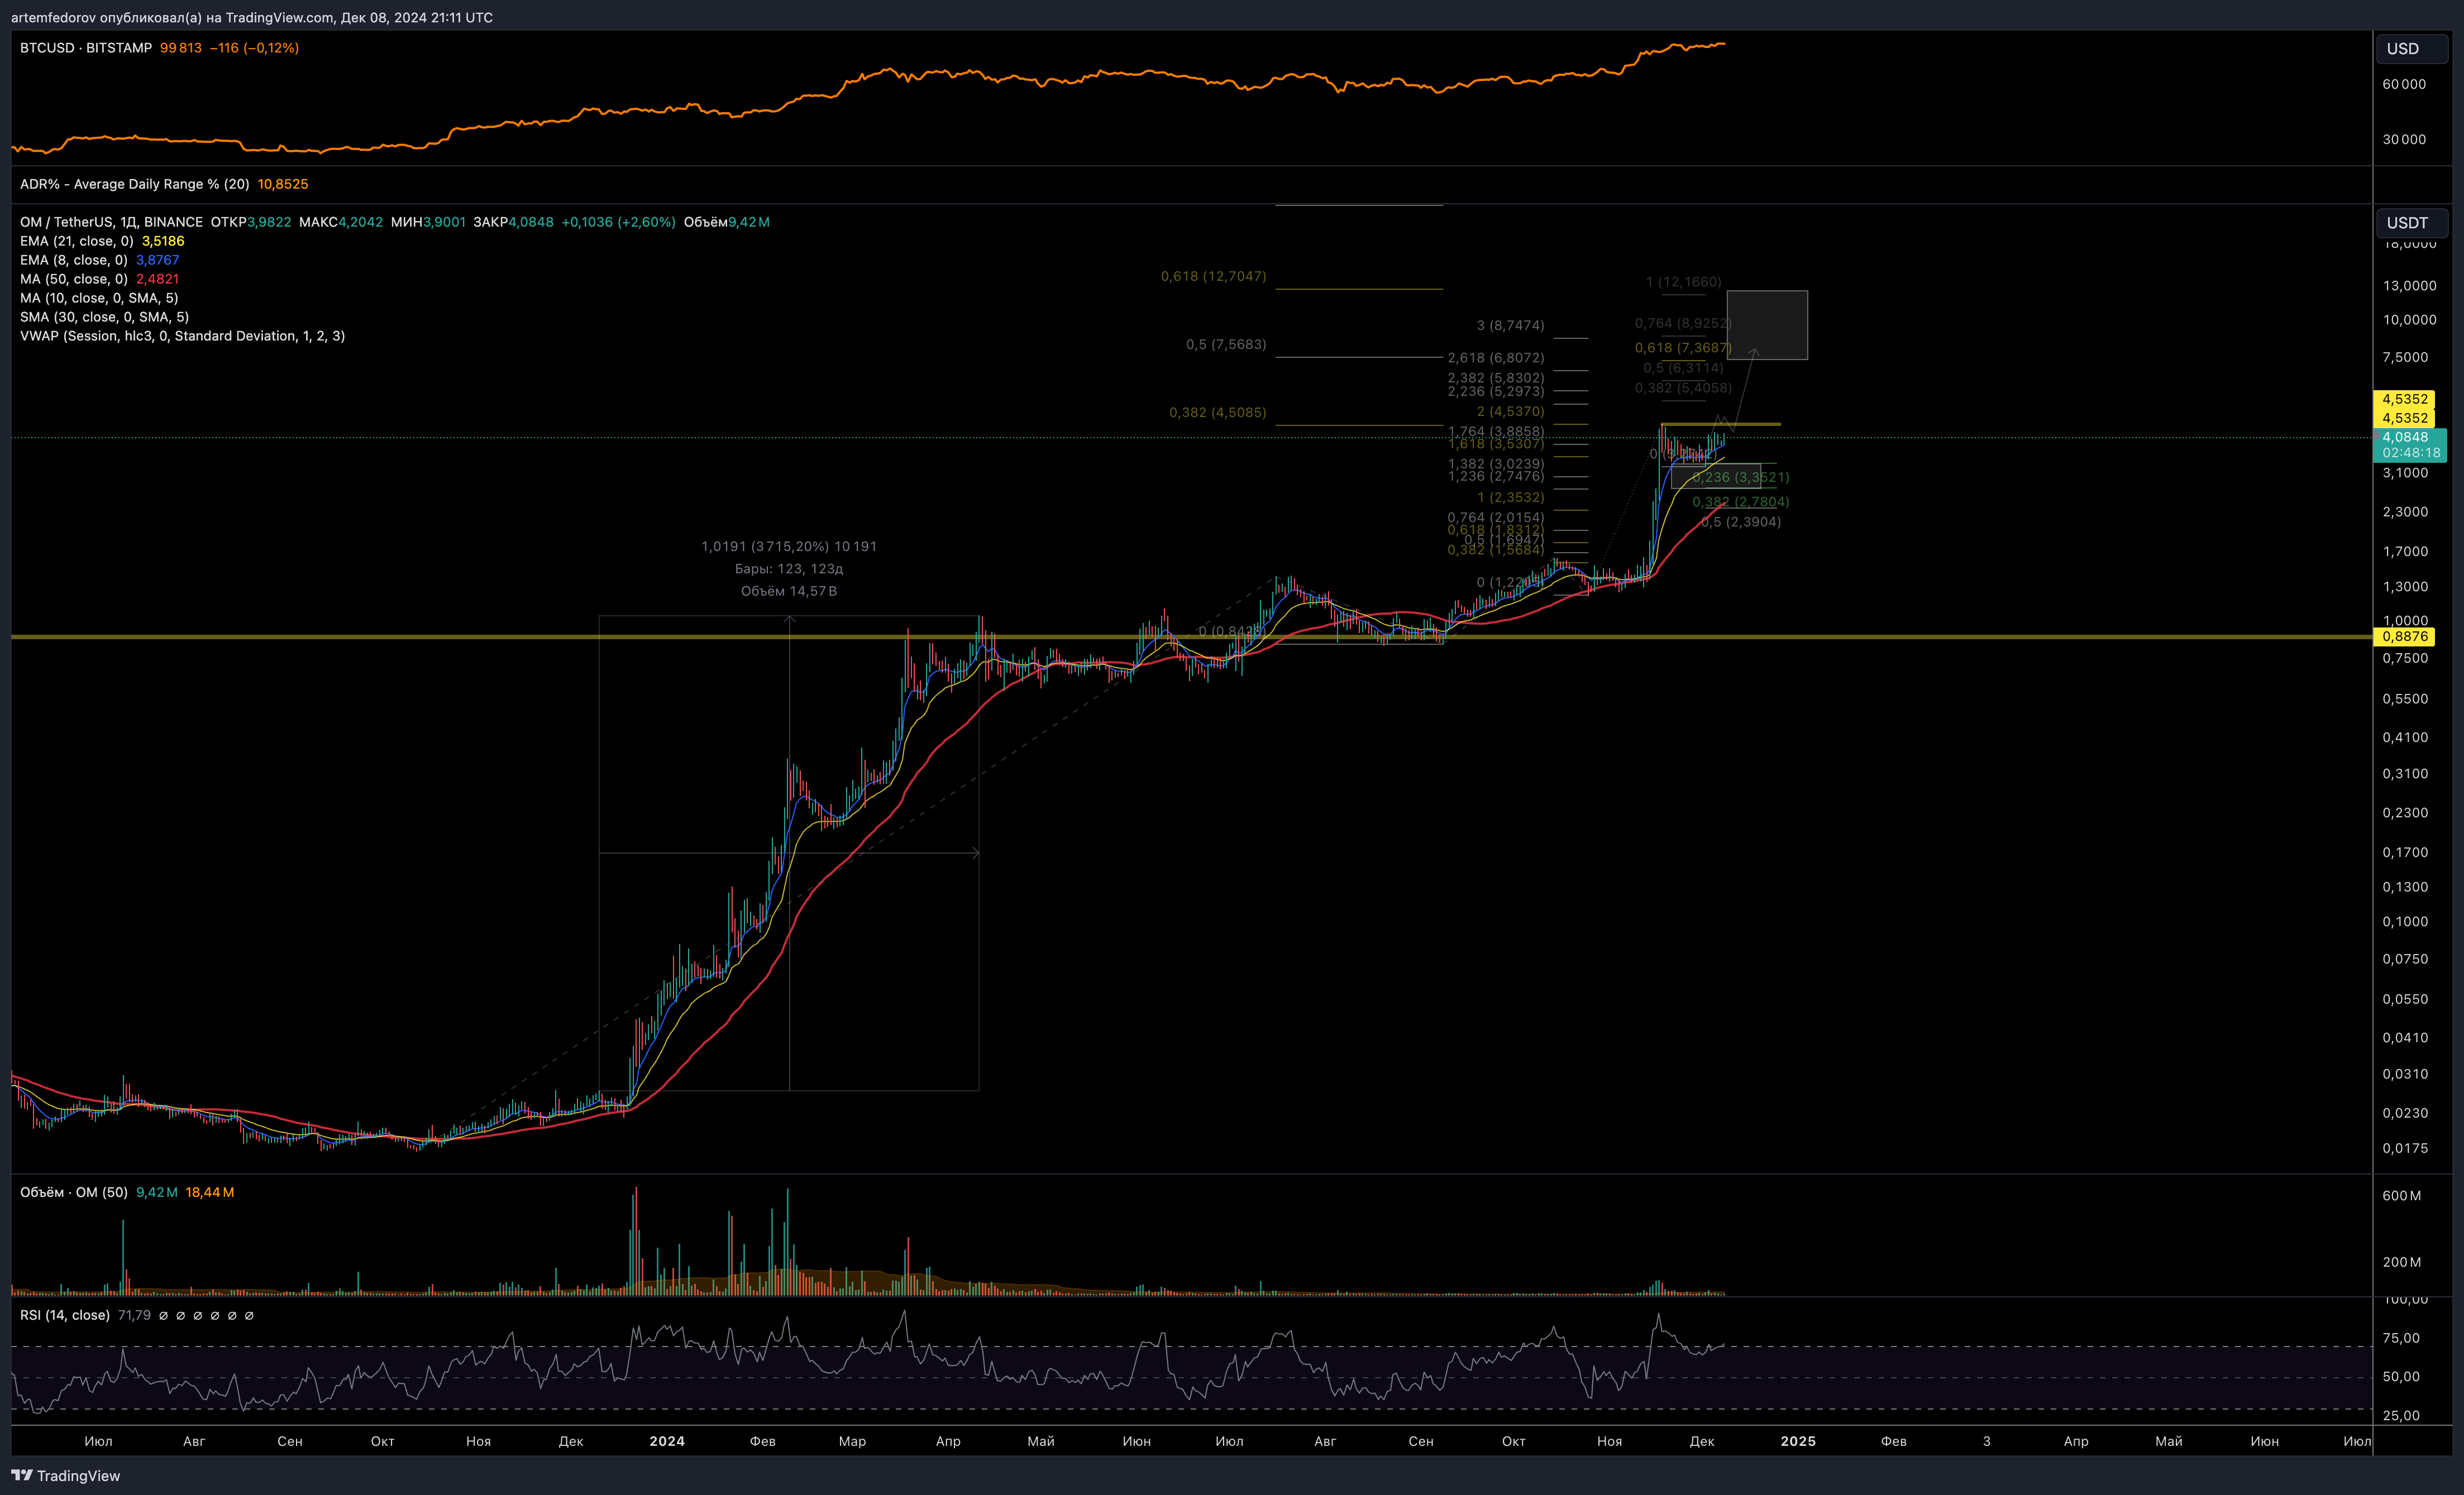2464x1495 pixels.
Task: Click the ADR% Average Daily Range indicator label
Action: click(135, 184)
